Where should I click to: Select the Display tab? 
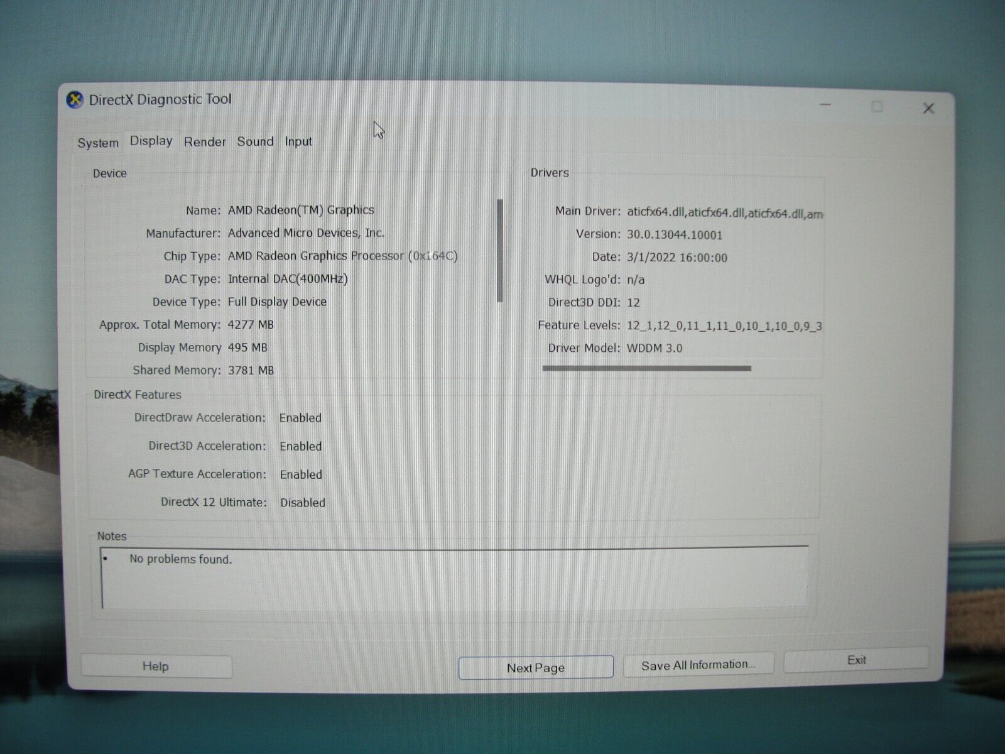tap(151, 141)
